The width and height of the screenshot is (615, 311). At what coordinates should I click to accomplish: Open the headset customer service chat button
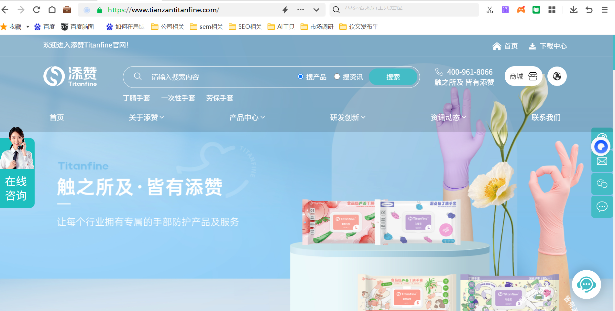point(587,285)
